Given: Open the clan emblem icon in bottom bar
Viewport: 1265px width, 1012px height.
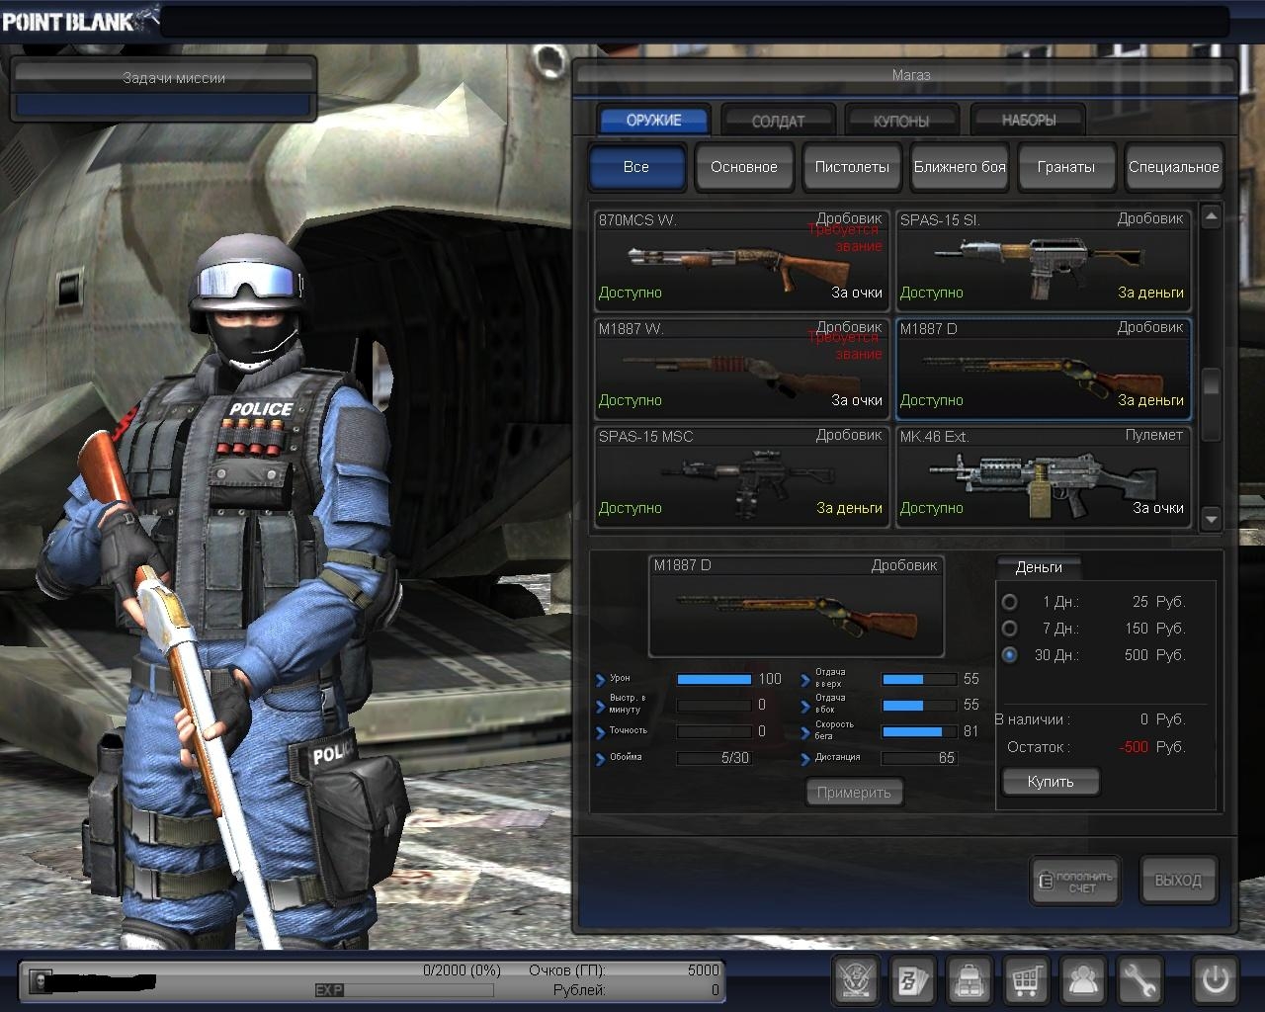Looking at the screenshot, I should tap(856, 980).
